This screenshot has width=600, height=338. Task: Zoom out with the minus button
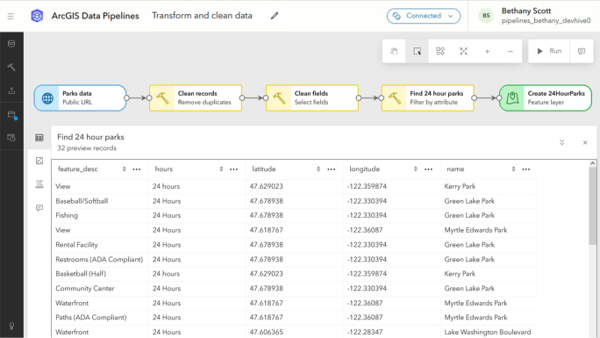coord(510,51)
